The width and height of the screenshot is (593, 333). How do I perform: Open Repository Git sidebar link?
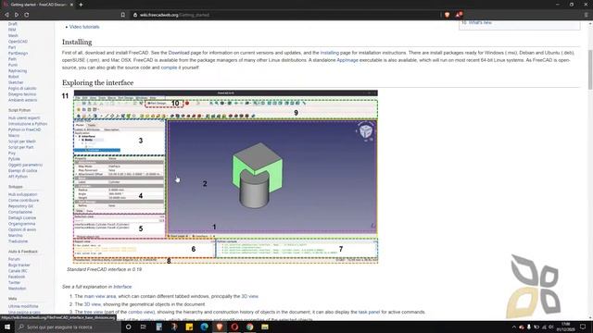tap(20, 206)
